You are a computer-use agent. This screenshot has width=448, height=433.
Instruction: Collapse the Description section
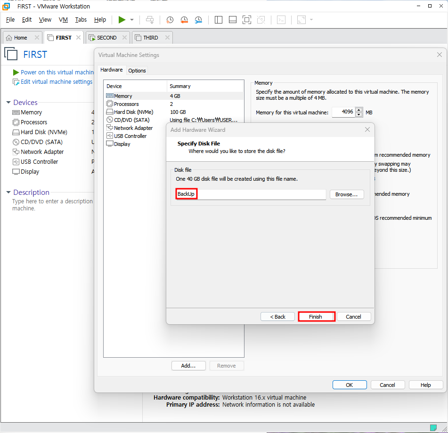pos(8,192)
